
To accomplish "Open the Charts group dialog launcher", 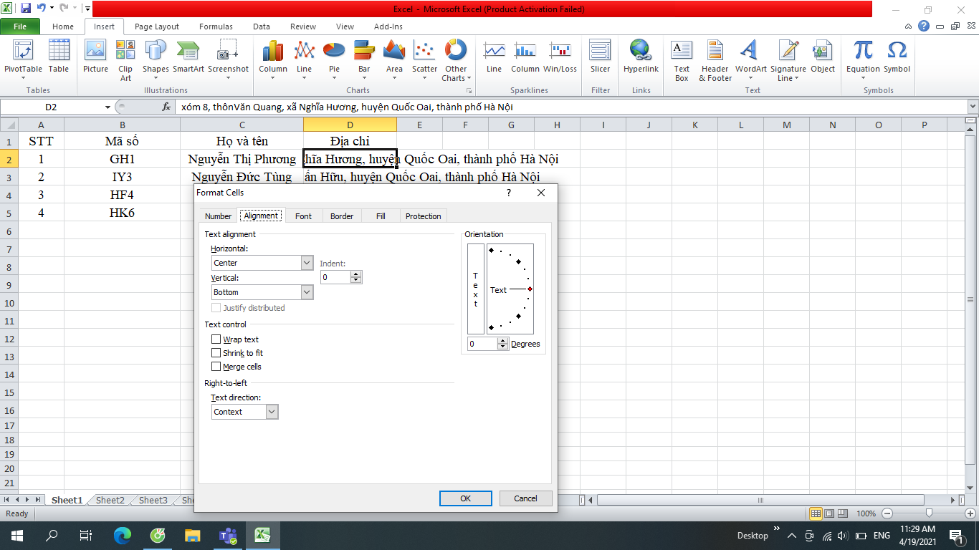I will point(469,91).
